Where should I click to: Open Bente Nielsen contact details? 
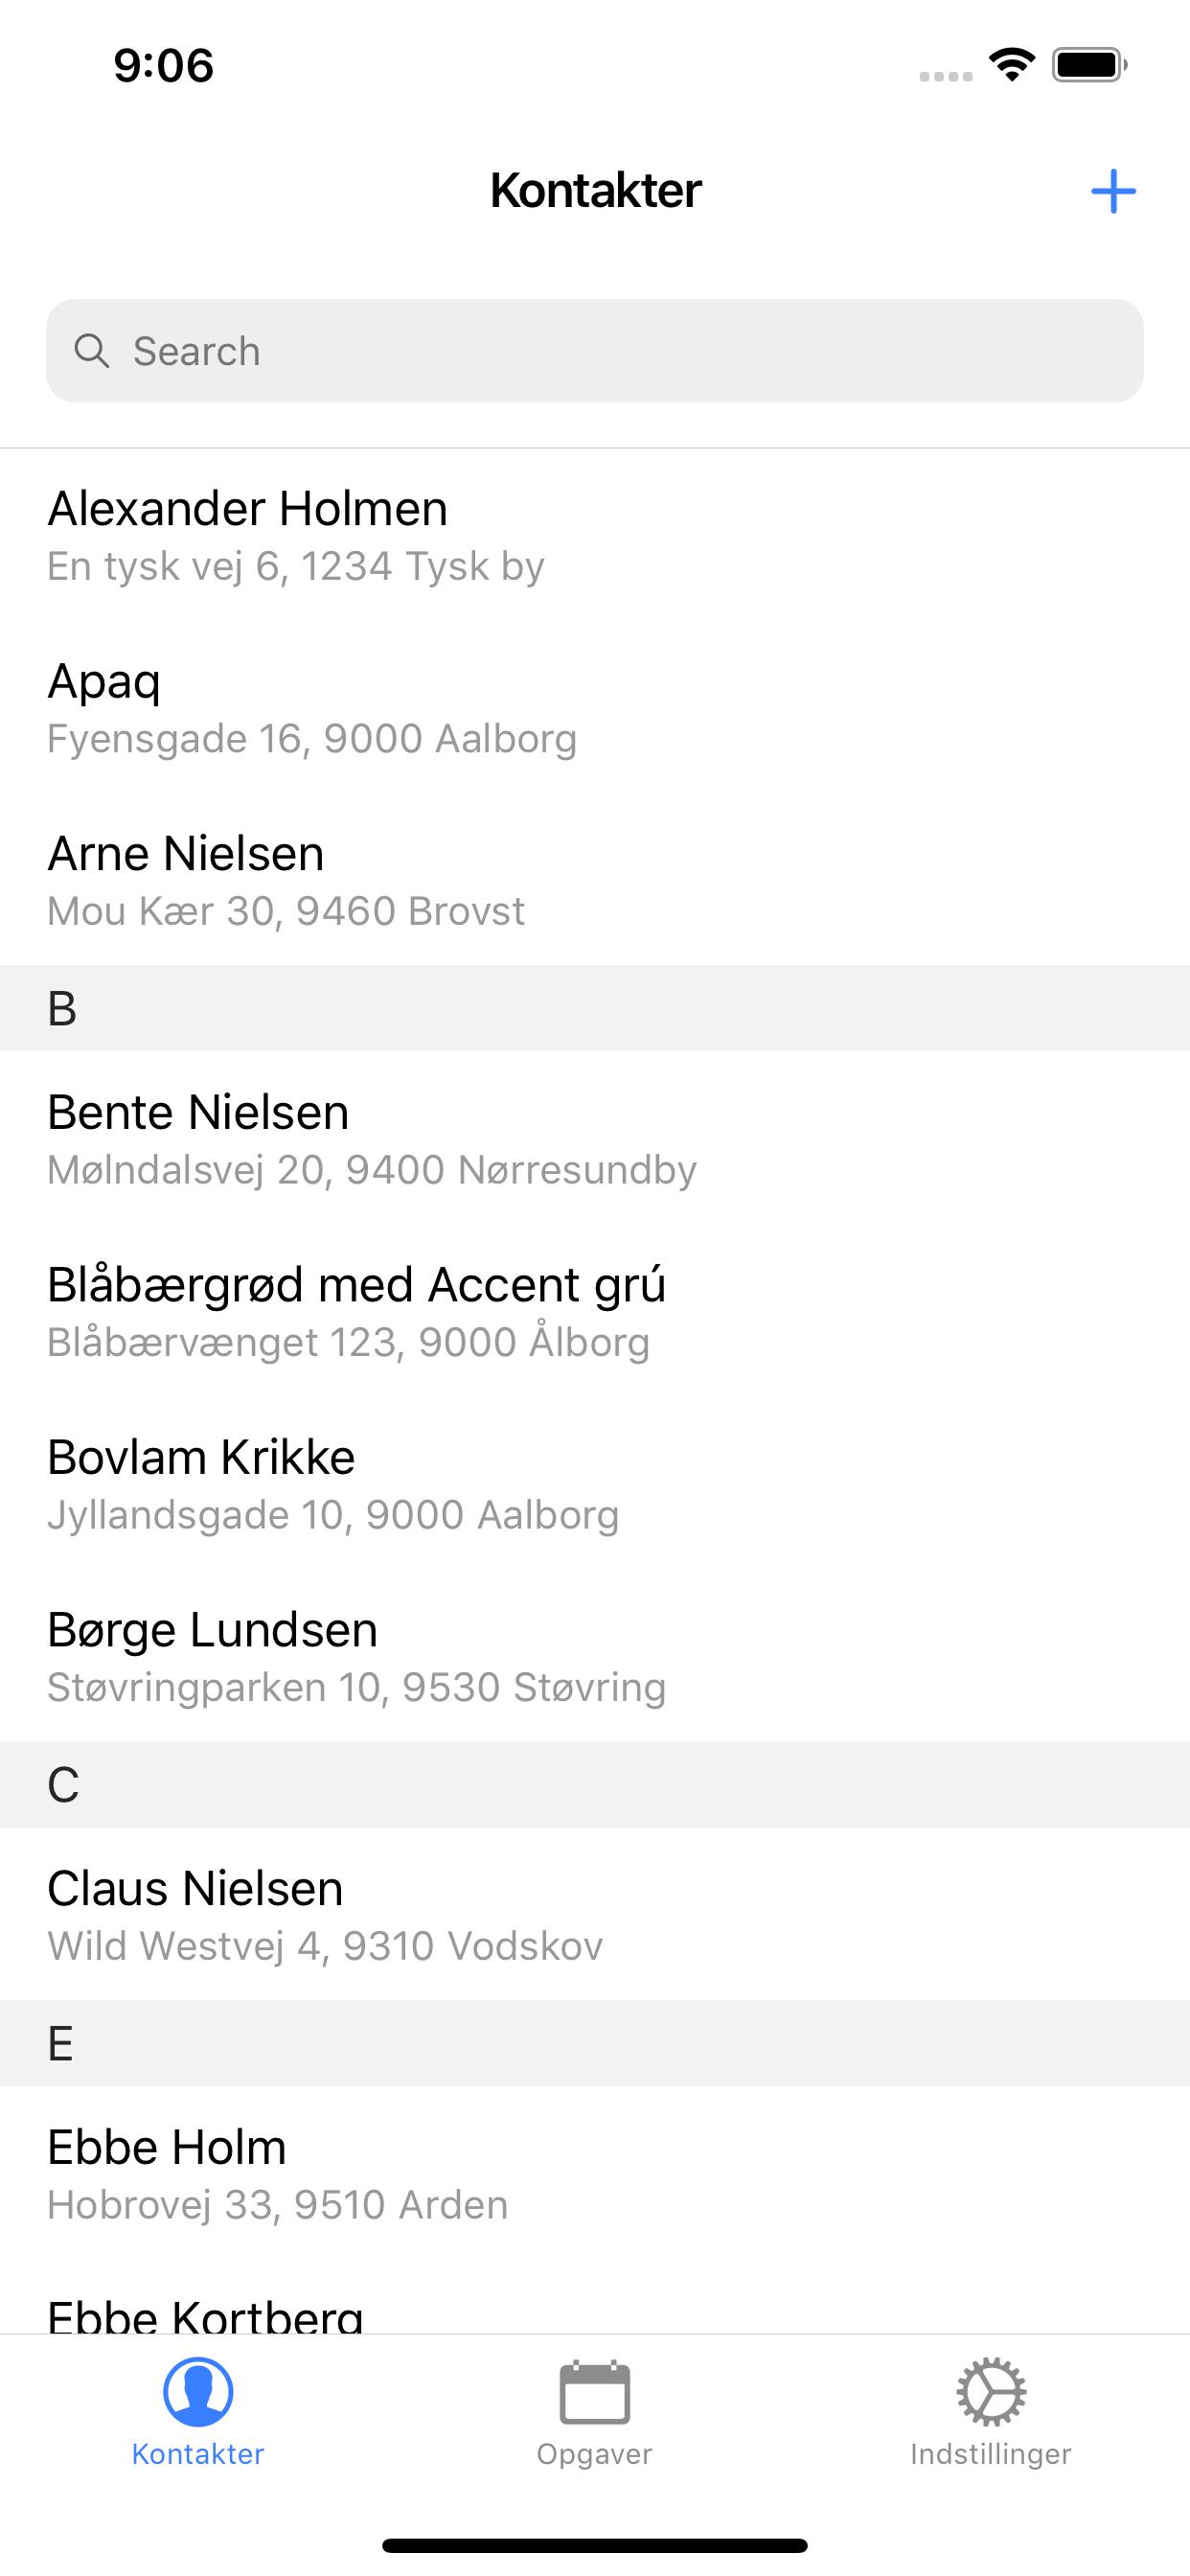[595, 1138]
